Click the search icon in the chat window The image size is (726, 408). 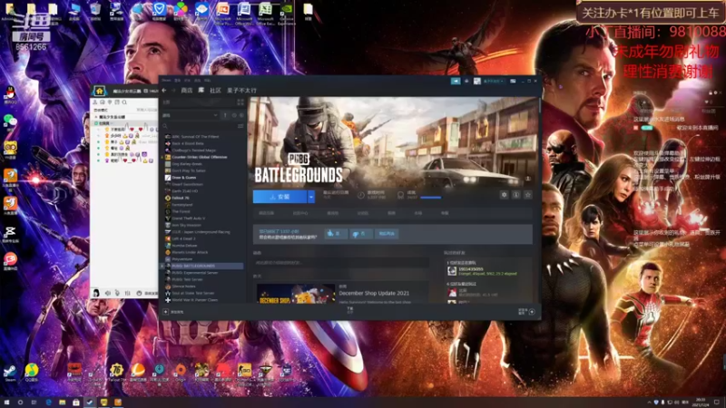(x=124, y=102)
